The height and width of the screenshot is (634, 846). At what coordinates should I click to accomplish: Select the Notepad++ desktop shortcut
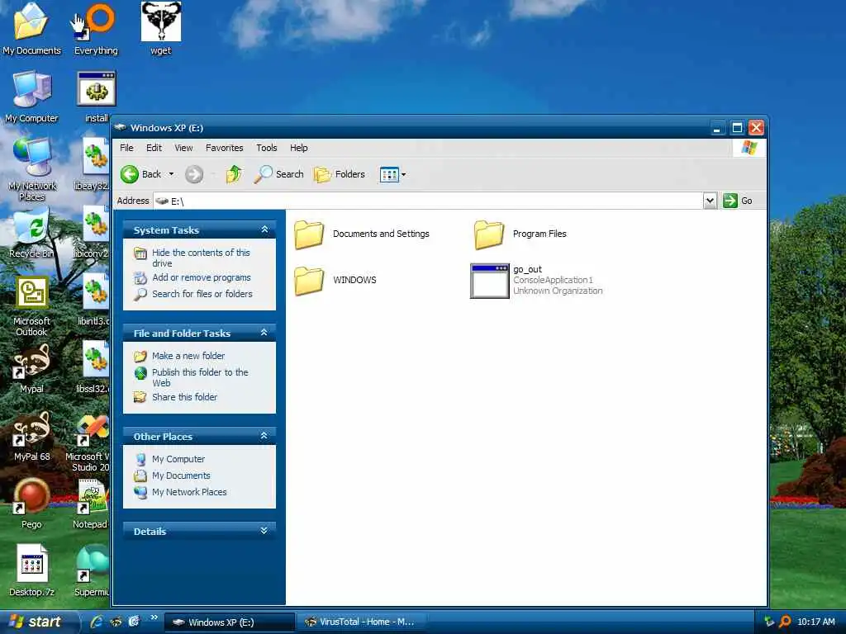[93, 504]
